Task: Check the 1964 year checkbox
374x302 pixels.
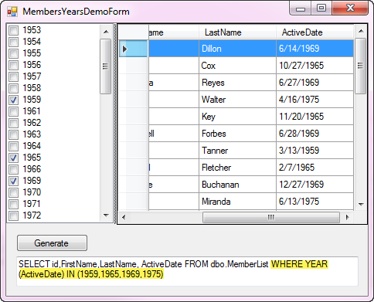Action: coord(14,146)
